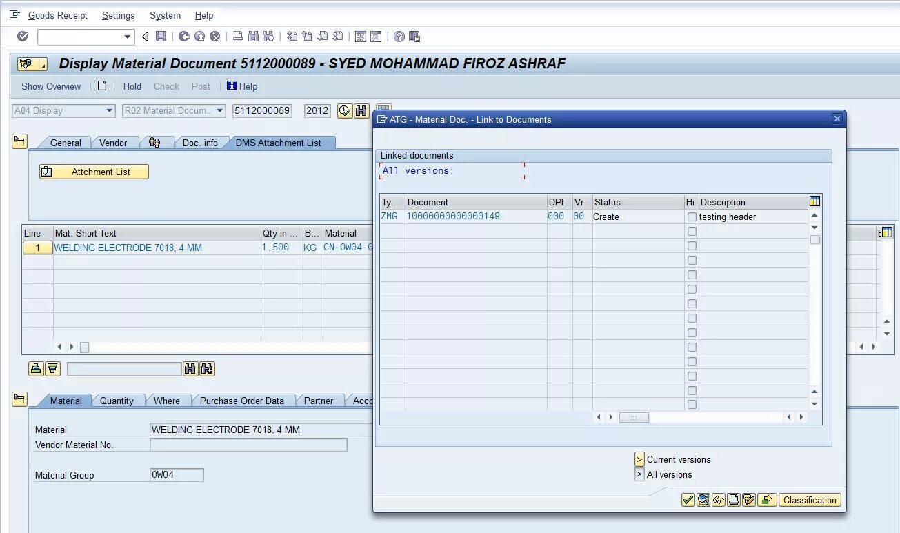The image size is (900, 533).
Task: Select the Back navigation icon
Action: point(145,37)
